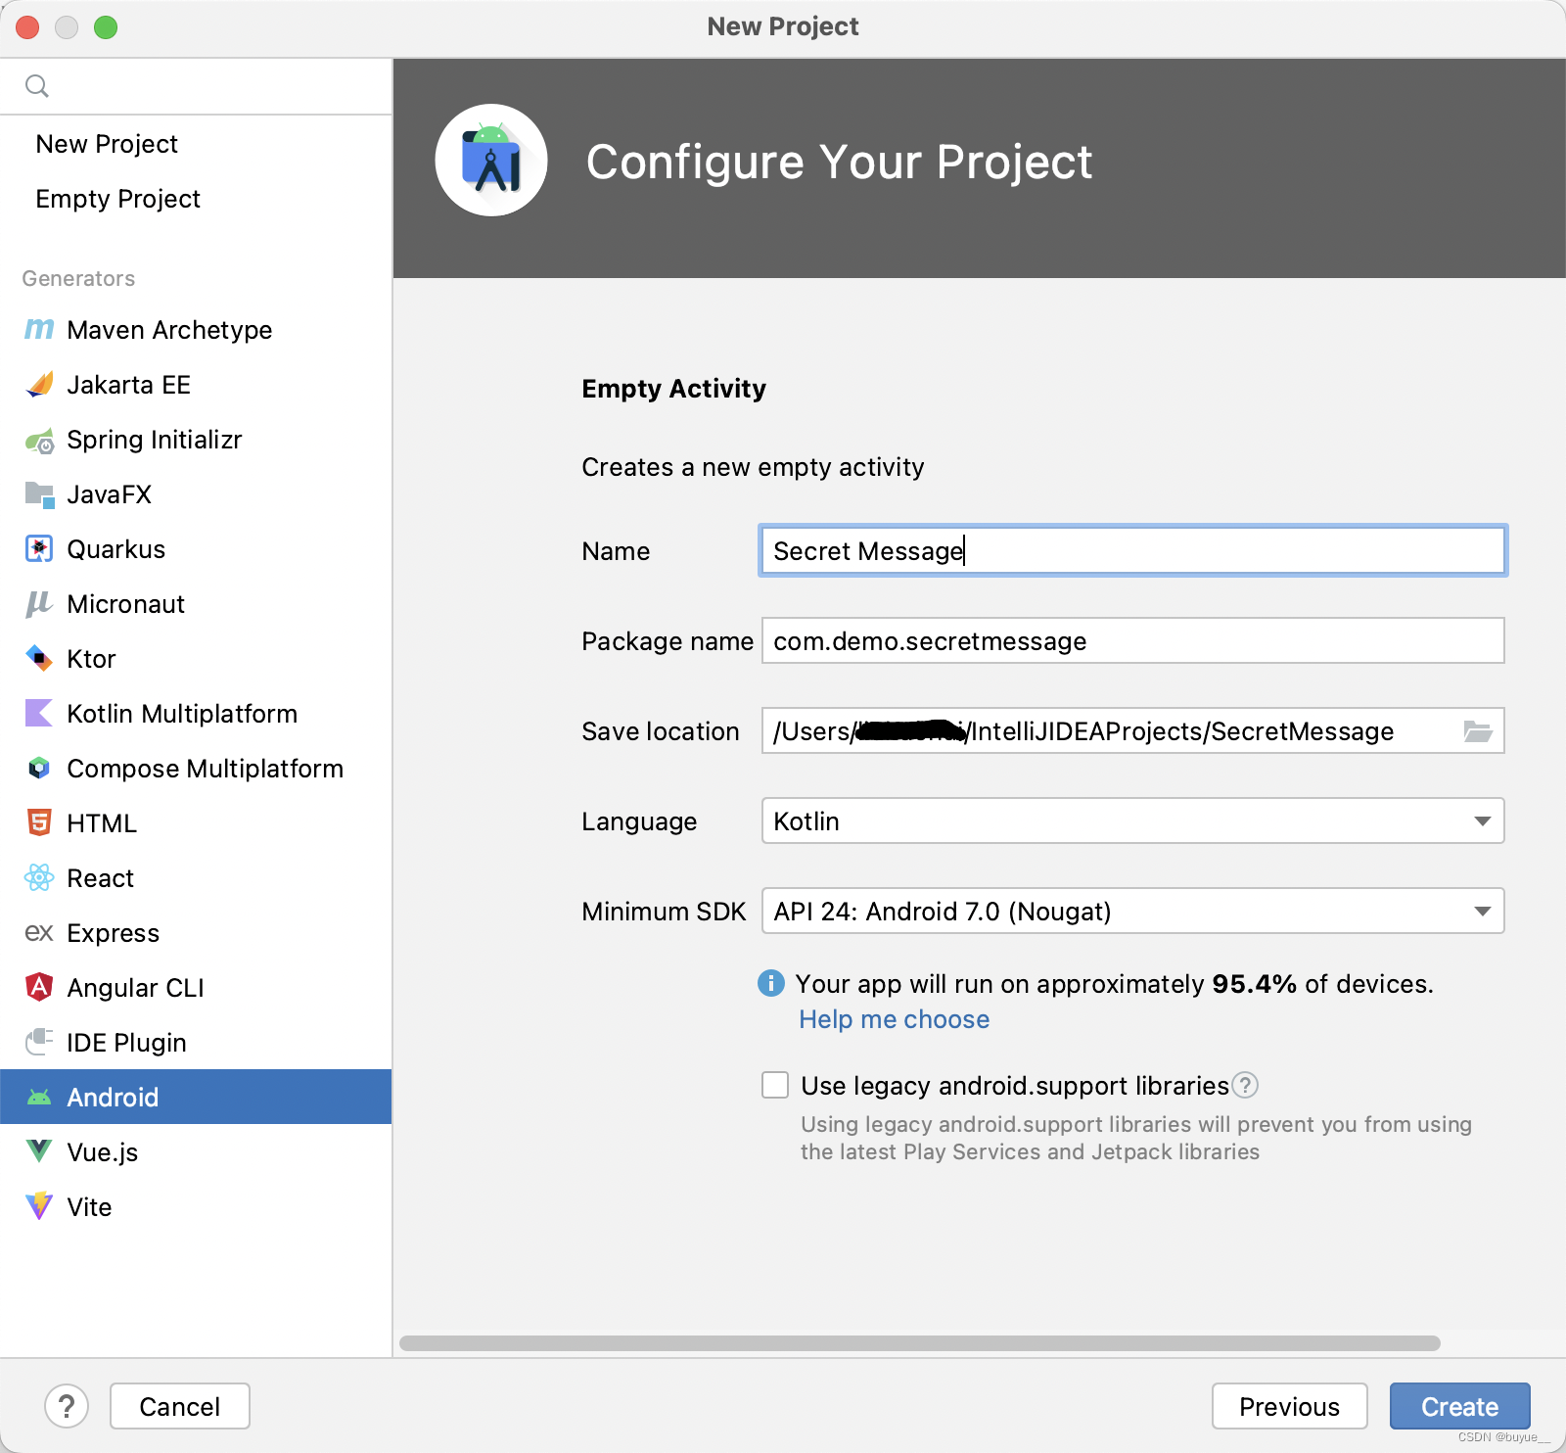Select the Quarkus generator label

(115, 549)
